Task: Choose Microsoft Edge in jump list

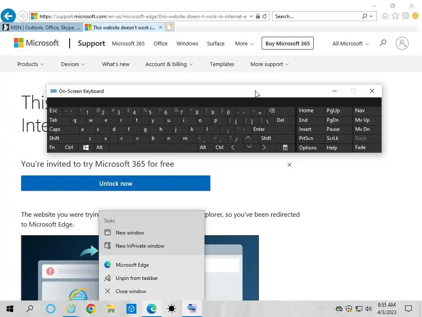Action: pos(152,265)
